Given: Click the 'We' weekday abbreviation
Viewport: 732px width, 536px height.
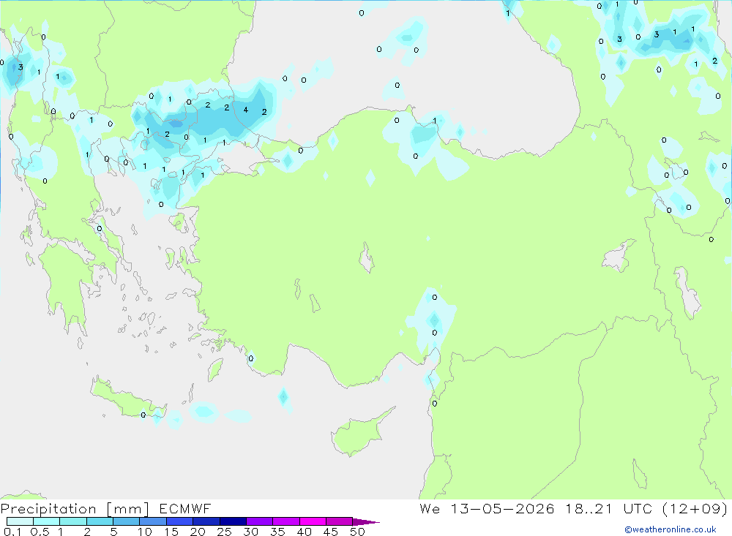Looking at the screenshot, I should [x=430, y=508].
